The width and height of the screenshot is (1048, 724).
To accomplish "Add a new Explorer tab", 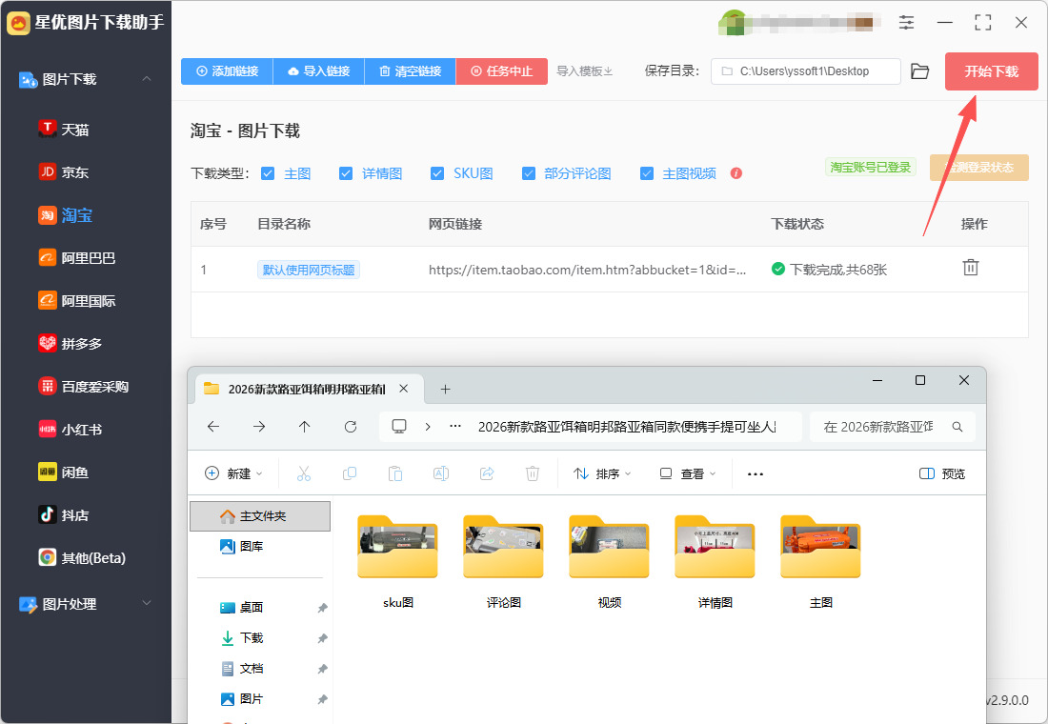I will pyautogui.click(x=445, y=389).
